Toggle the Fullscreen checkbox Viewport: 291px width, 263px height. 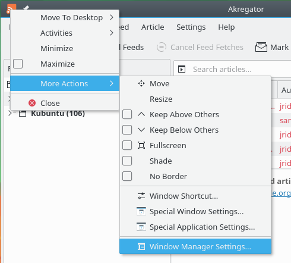click(x=127, y=145)
